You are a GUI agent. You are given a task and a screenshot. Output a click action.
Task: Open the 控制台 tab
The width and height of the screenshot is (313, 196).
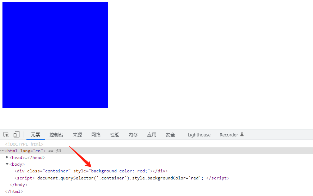point(56,135)
